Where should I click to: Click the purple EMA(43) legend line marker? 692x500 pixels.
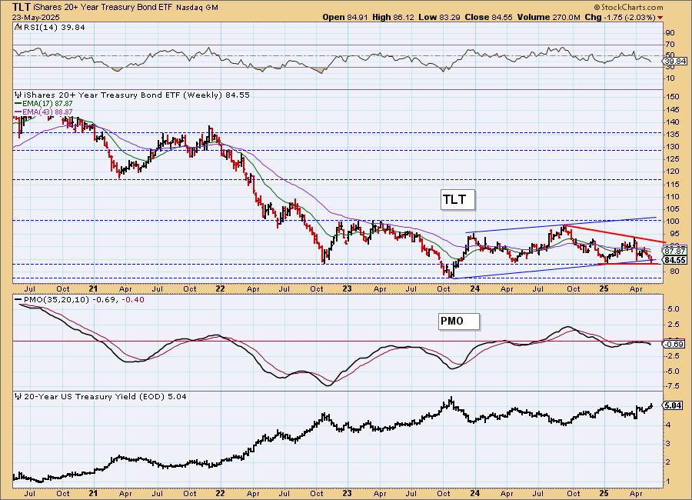click(18, 112)
